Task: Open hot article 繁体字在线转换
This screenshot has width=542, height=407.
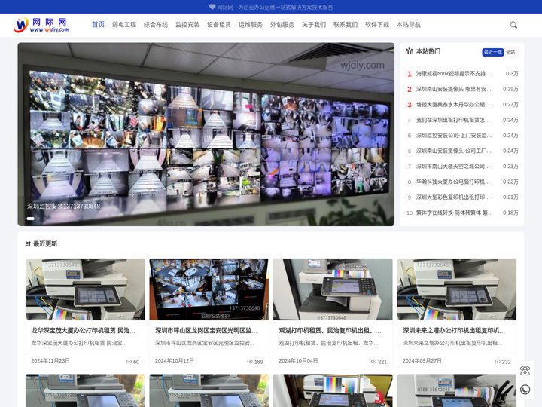Action: point(454,213)
